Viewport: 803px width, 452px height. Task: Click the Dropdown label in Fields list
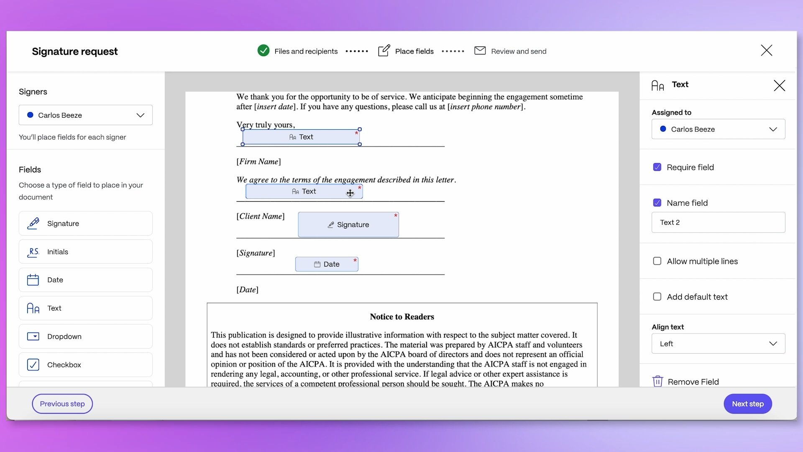click(x=64, y=336)
